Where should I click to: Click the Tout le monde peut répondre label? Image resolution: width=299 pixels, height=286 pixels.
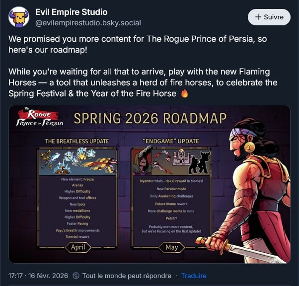point(127,276)
